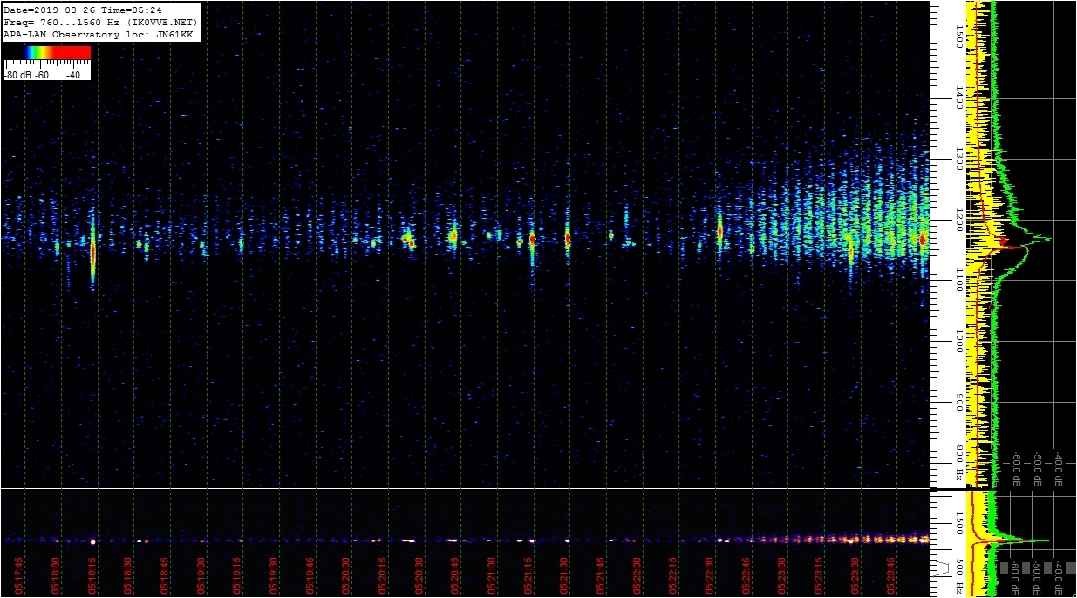Viewport: 1077px width, 598px height.
Task: Select the 05:21:15 time marker
Action: [x=528, y=575]
